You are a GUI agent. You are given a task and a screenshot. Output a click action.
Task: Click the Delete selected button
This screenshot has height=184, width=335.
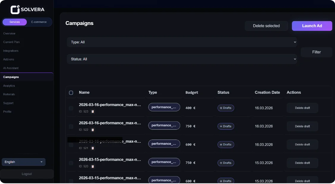click(x=266, y=26)
